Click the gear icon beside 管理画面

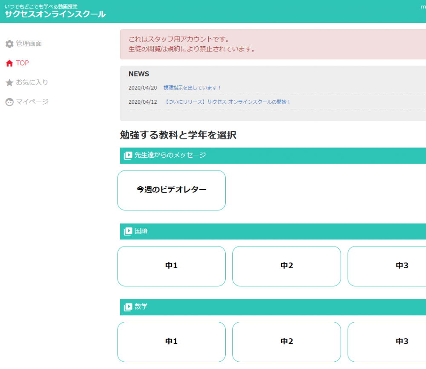pos(9,44)
